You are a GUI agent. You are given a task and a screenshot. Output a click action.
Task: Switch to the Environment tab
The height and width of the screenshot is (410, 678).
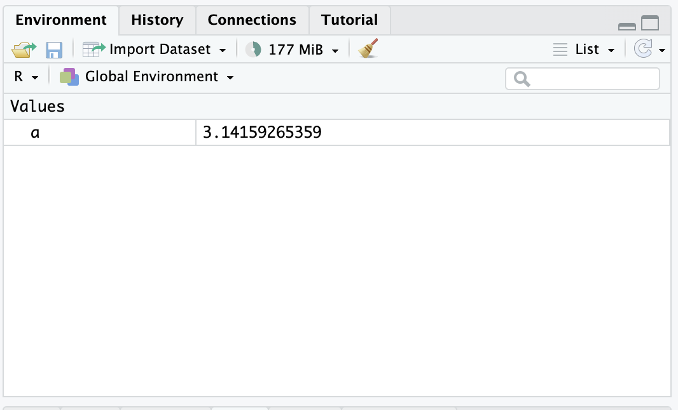tap(61, 20)
